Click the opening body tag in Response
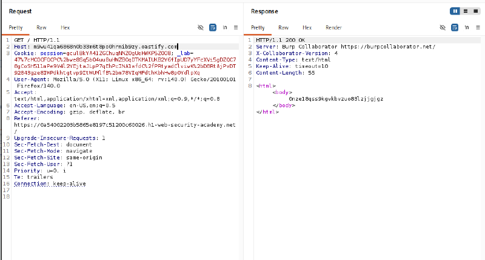485x260 pixels. (282, 93)
